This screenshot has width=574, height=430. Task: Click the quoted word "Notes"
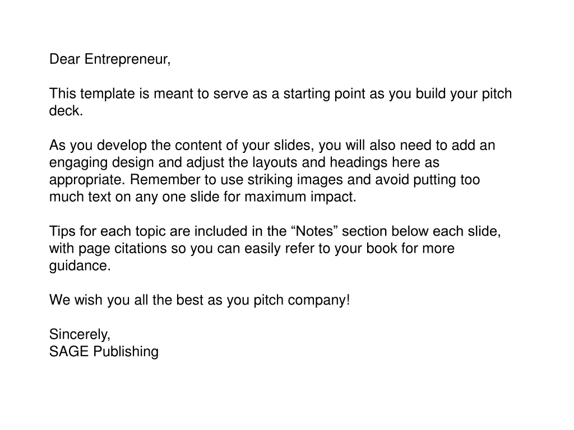tap(314, 231)
